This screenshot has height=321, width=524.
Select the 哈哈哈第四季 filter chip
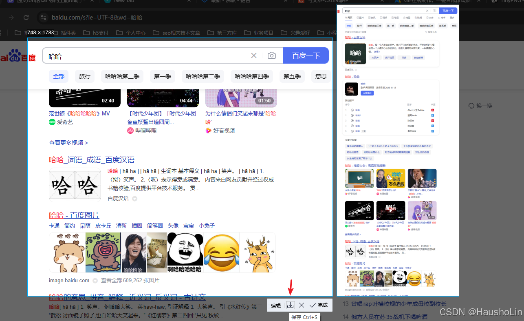click(x=252, y=76)
